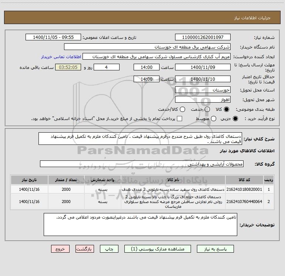
Task: Click the تعداد / مقدار column header
Action: pyautogui.click(x=66, y=180)
